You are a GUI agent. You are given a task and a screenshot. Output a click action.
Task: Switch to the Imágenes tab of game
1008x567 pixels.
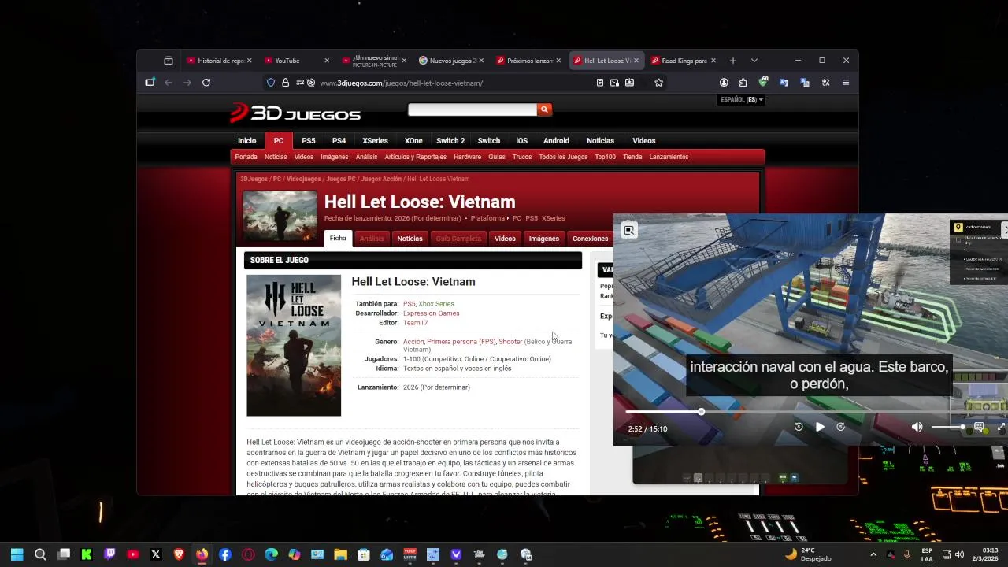(544, 239)
